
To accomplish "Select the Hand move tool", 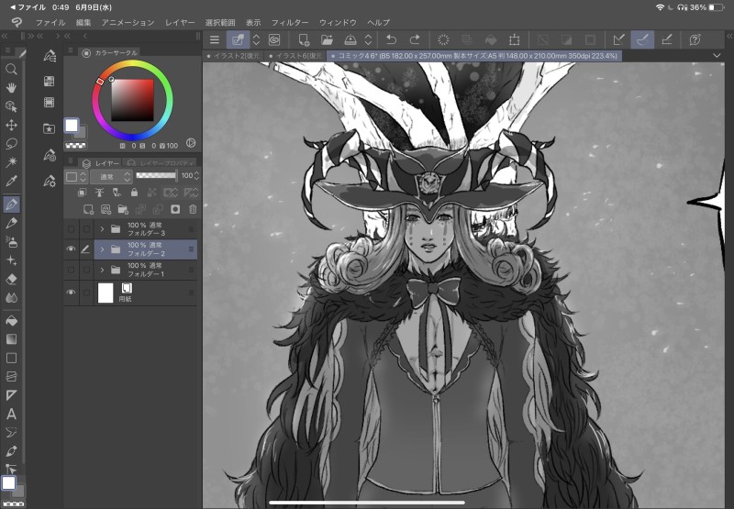I will tap(12, 88).
